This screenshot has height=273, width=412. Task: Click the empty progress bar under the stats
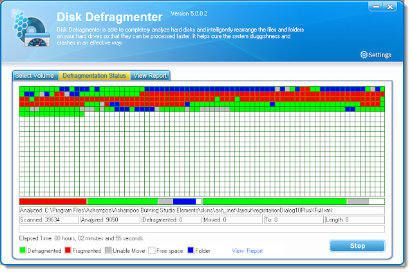201,229
